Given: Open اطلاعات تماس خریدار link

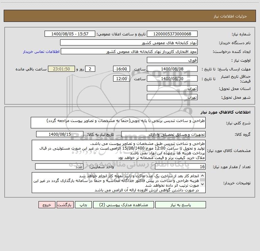Looking at the screenshot, I should coord(41,52).
